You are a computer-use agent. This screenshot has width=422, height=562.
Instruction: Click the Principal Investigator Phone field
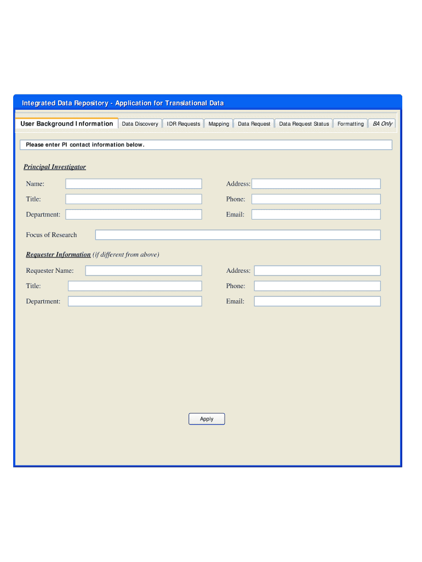tap(316, 199)
